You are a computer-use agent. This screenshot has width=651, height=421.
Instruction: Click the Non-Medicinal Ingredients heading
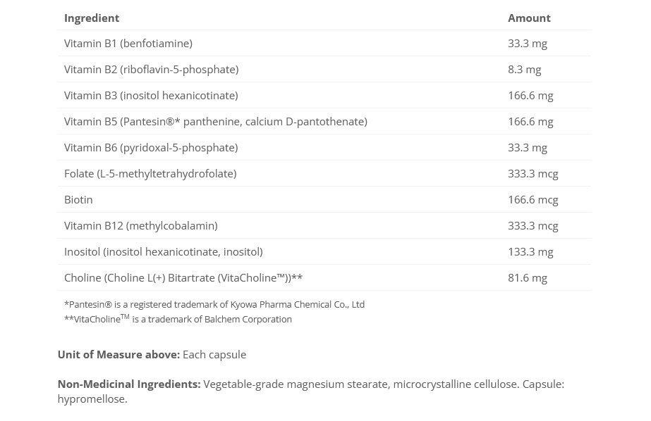pyautogui.click(x=129, y=384)
